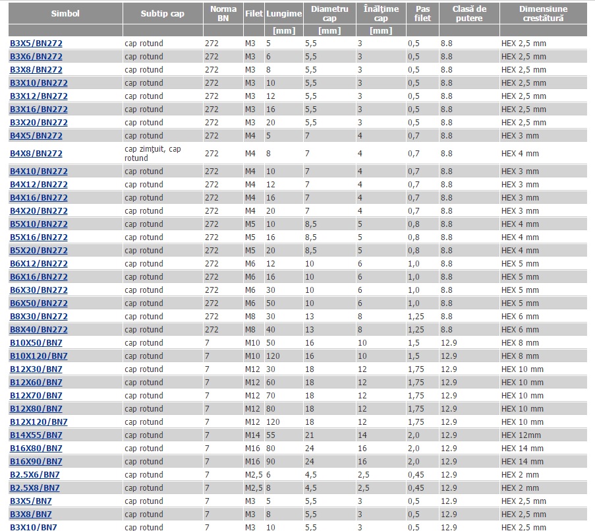The height and width of the screenshot is (531, 595).
Task: Open the B3X5/BN7 product link
Action: (x=31, y=501)
